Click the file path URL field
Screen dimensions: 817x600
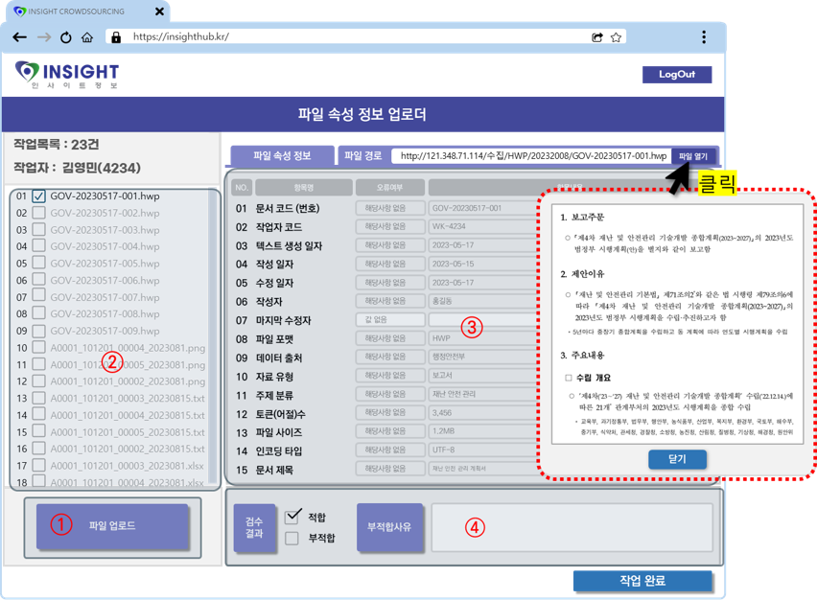point(531,155)
